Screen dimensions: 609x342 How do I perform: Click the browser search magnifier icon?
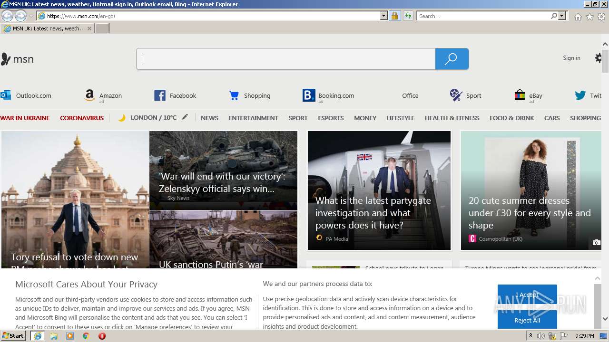point(554,16)
